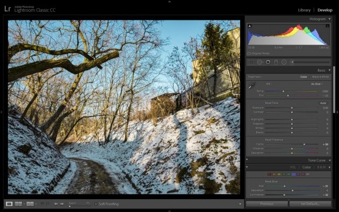This screenshot has width=339, height=212.
Task: Select the orange color swatch
Action: tap(274, 174)
